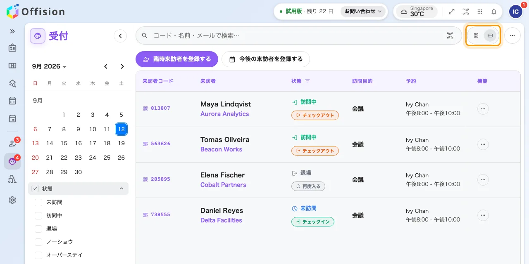Open the 状態 column filter icon
The height and width of the screenshot is (264, 529).
[307, 81]
